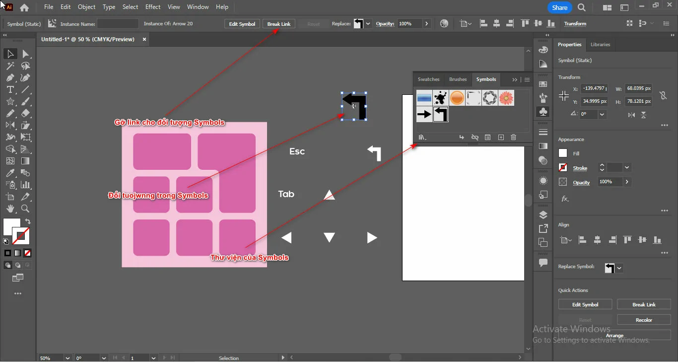Viewport: 678px width, 362px height.
Task: Switch to the Brushes tab
Action: 458,79
